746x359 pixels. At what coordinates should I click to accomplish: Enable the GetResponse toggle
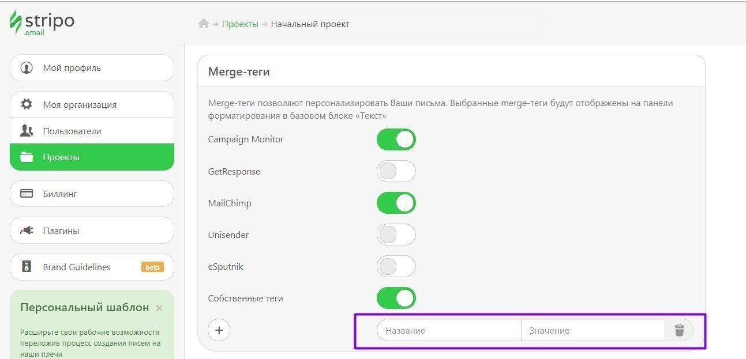[x=396, y=171]
